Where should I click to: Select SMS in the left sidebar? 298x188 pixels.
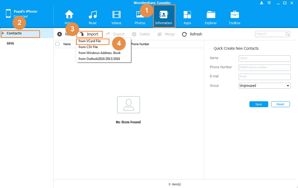pyautogui.click(x=10, y=43)
